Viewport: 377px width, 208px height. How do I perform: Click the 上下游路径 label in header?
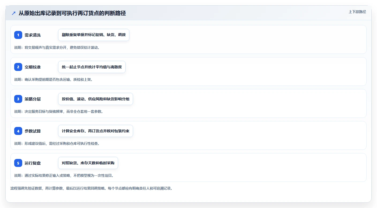(357, 12)
